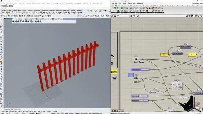Toggle the Mid osnap checkbox
The width and height of the screenshot is (203, 114).
point(14,111)
